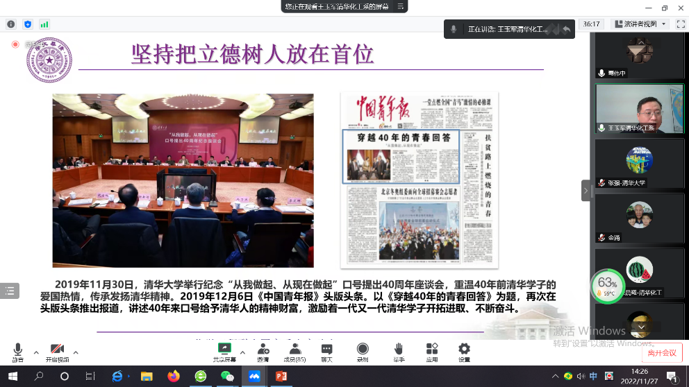Open the list panel icon at left edge
Screen dimensions: 689x387
point(10,291)
